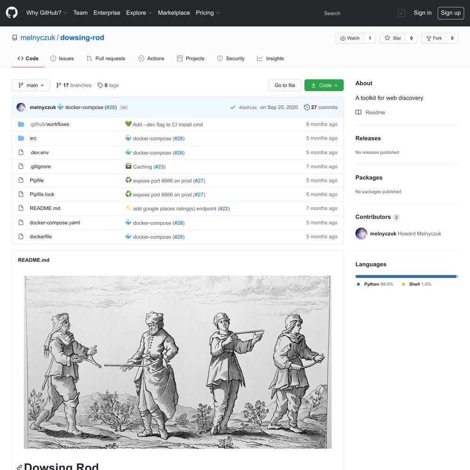This screenshot has width=470, height=470.
Task: Click the file icon next to README.md row
Action: click(21, 208)
